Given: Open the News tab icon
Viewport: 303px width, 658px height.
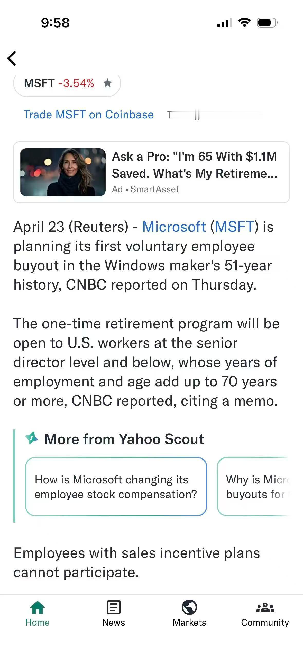Looking at the screenshot, I should [113, 608].
